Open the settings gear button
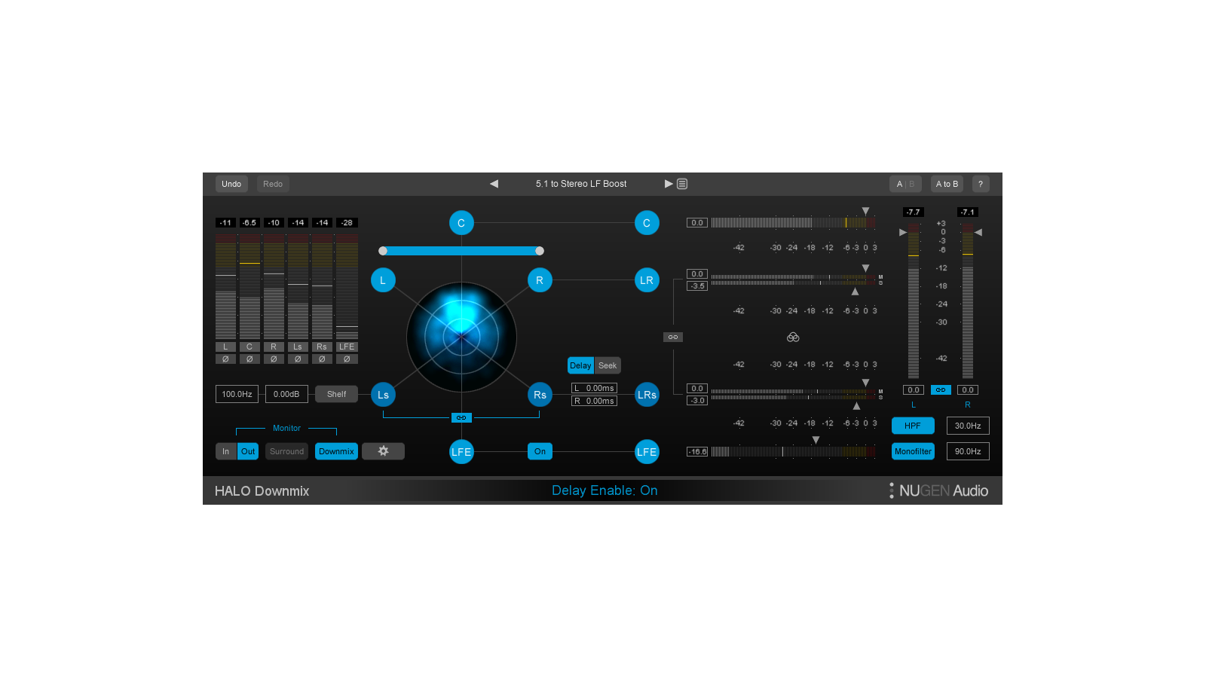The width and height of the screenshot is (1206, 678). click(383, 451)
